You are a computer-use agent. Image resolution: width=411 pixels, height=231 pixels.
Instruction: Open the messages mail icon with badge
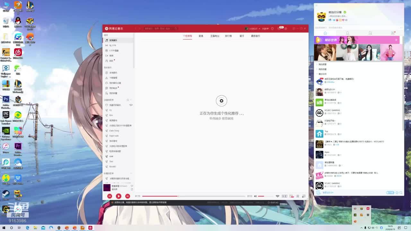coord(279,29)
